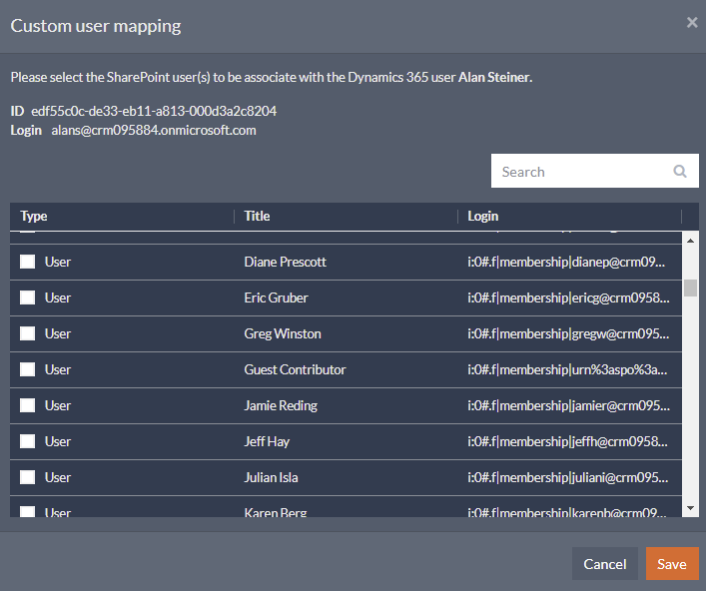This screenshot has width=706, height=591.
Task: Click the Julian Isla name
Action: coord(271,477)
